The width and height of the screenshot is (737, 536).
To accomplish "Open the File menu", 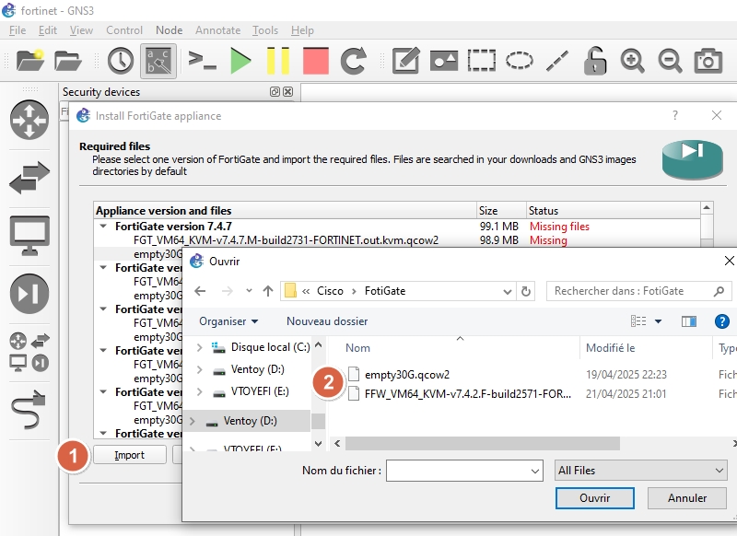I will (18, 30).
